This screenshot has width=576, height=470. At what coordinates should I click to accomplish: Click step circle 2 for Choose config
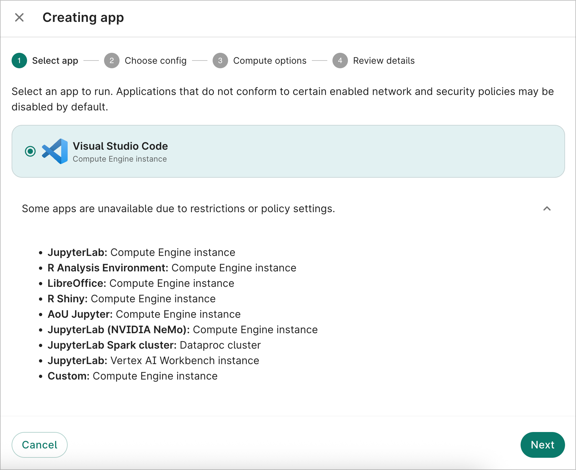112,61
